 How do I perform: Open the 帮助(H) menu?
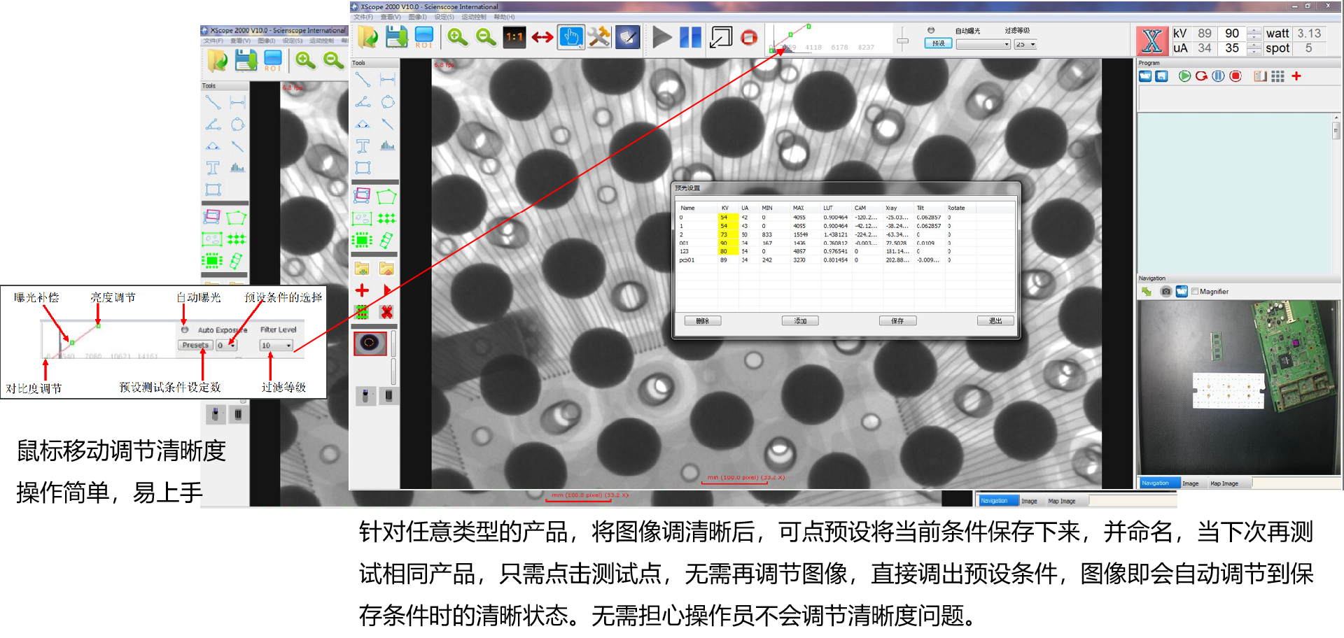pos(504,17)
